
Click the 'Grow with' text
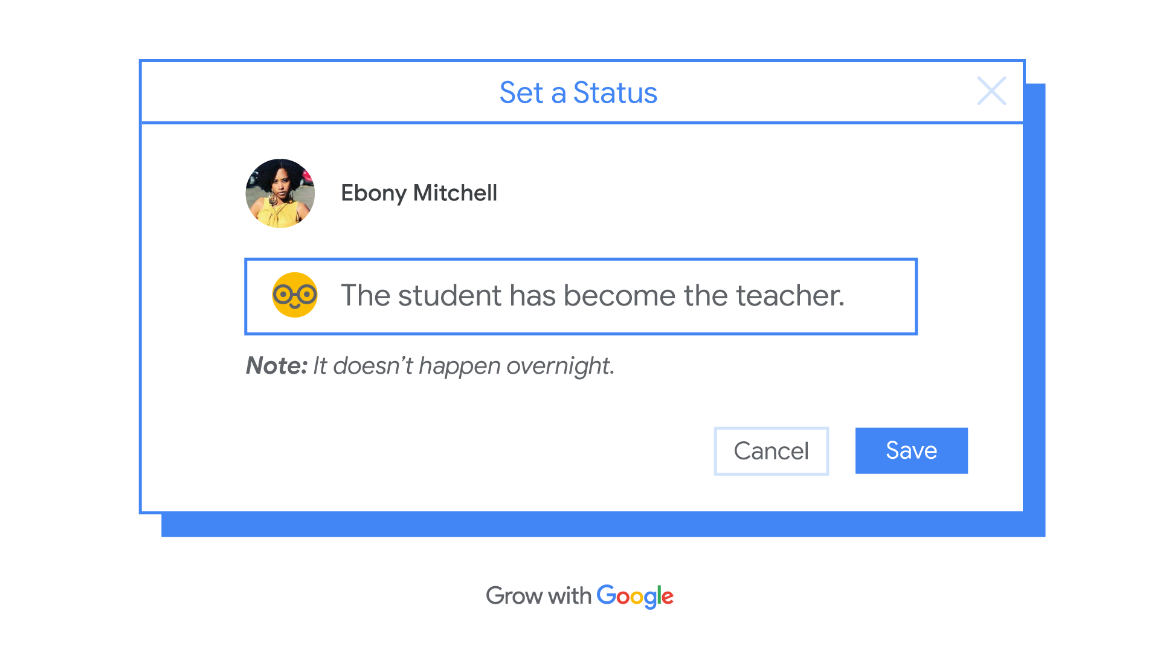click(538, 596)
